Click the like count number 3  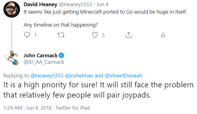[103, 35]
